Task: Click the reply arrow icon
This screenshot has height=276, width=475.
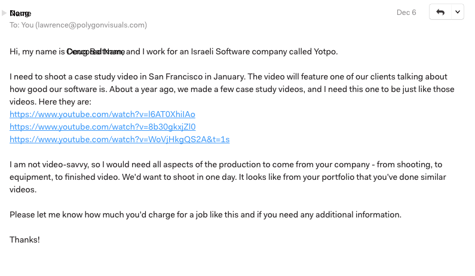Action: coord(441,13)
